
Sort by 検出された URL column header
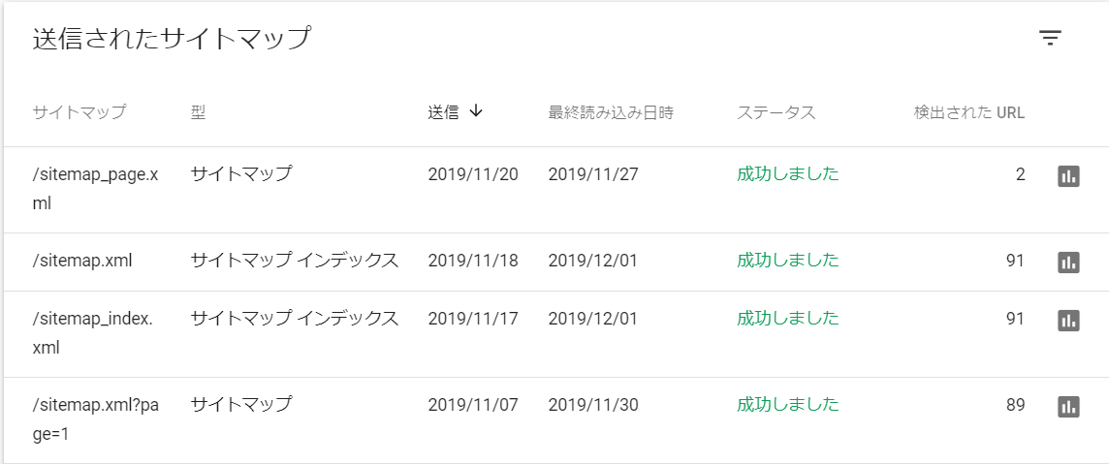tap(969, 112)
